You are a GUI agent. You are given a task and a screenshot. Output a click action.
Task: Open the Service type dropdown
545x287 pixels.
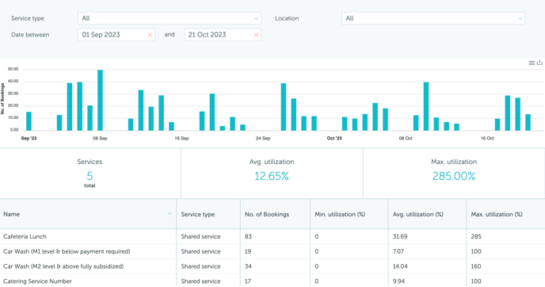[x=170, y=18]
